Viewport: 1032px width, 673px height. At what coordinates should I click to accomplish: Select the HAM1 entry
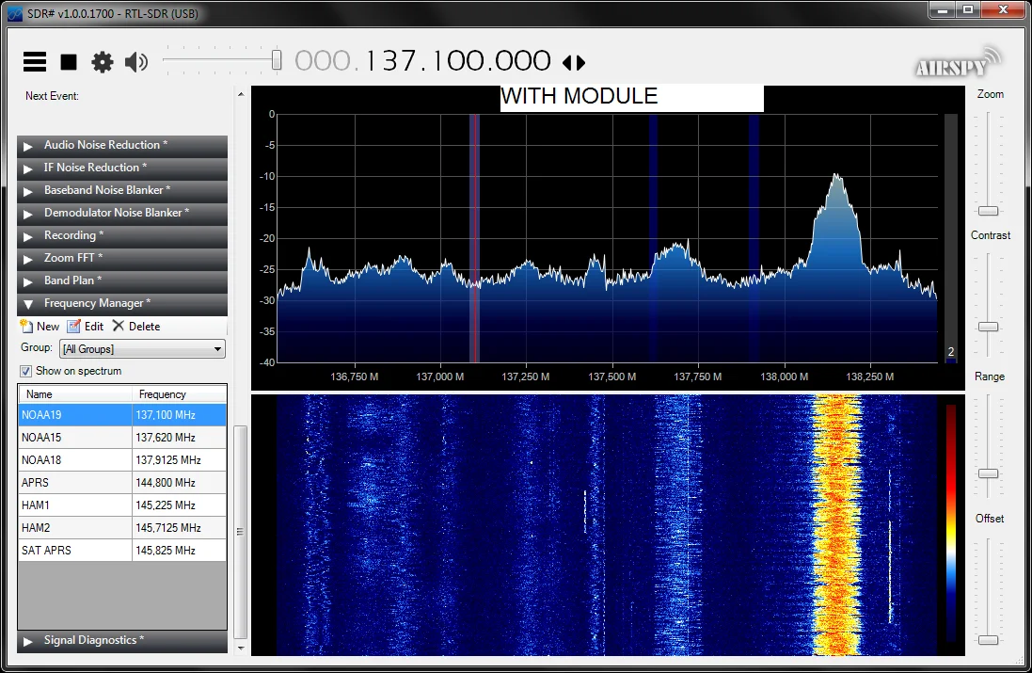pyautogui.click(x=122, y=505)
